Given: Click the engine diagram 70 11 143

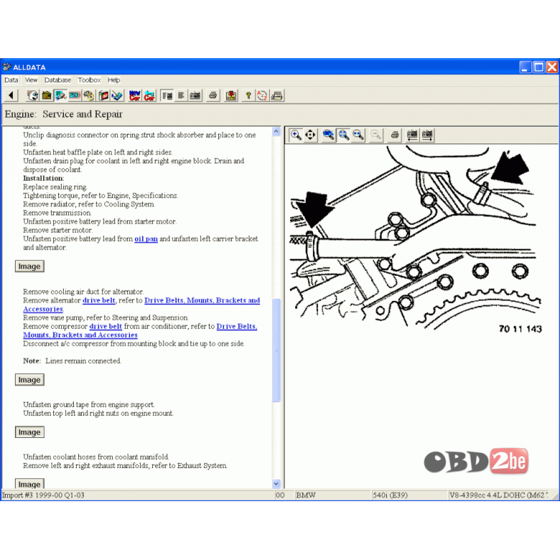Looking at the screenshot, I should tap(418, 240).
